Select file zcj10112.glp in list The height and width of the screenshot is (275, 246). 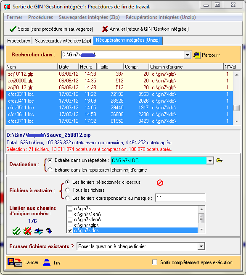[x=119, y=74]
